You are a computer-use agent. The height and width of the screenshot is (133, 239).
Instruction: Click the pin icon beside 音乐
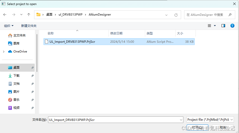32,100
